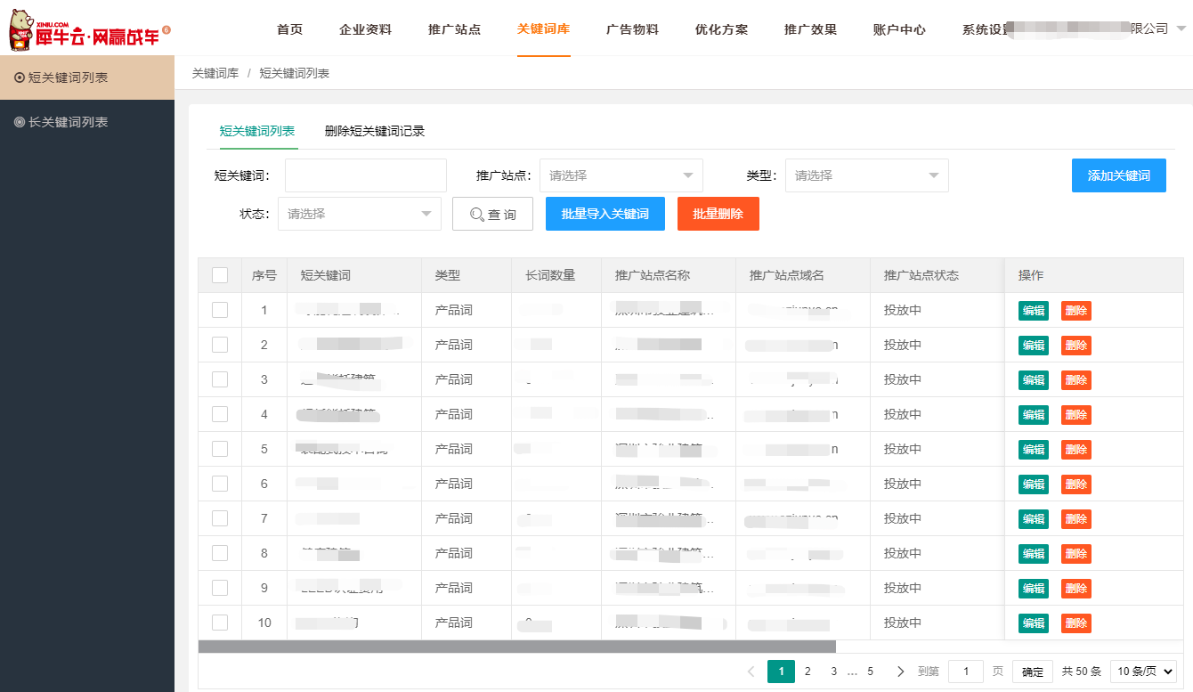Image resolution: width=1193 pixels, height=692 pixels.
Task: Click the 批量导入关键词 button
Action: tap(605, 214)
